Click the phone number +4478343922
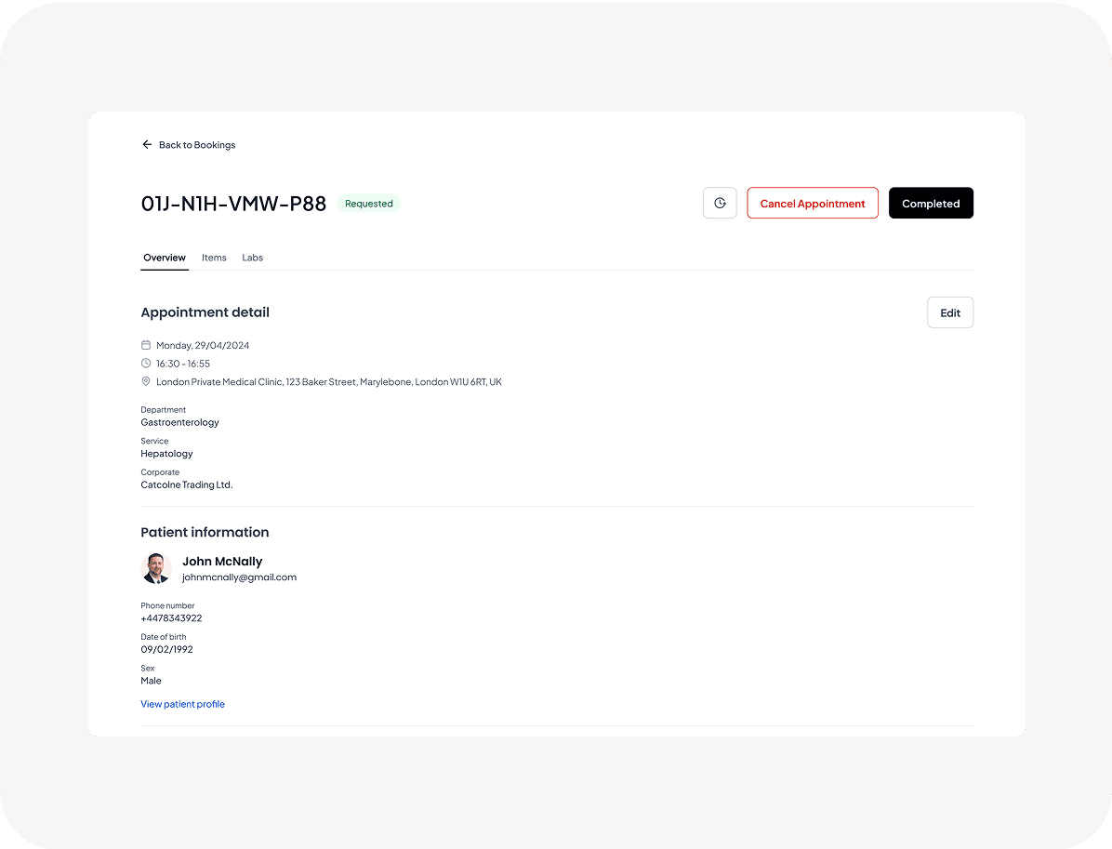This screenshot has width=1112, height=849. (x=171, y=618)
